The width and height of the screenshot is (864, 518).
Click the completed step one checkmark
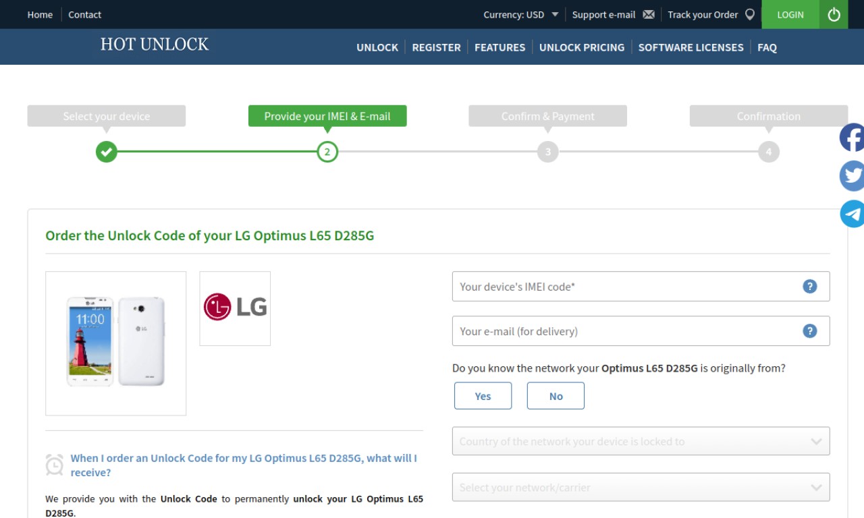(107, 152)
